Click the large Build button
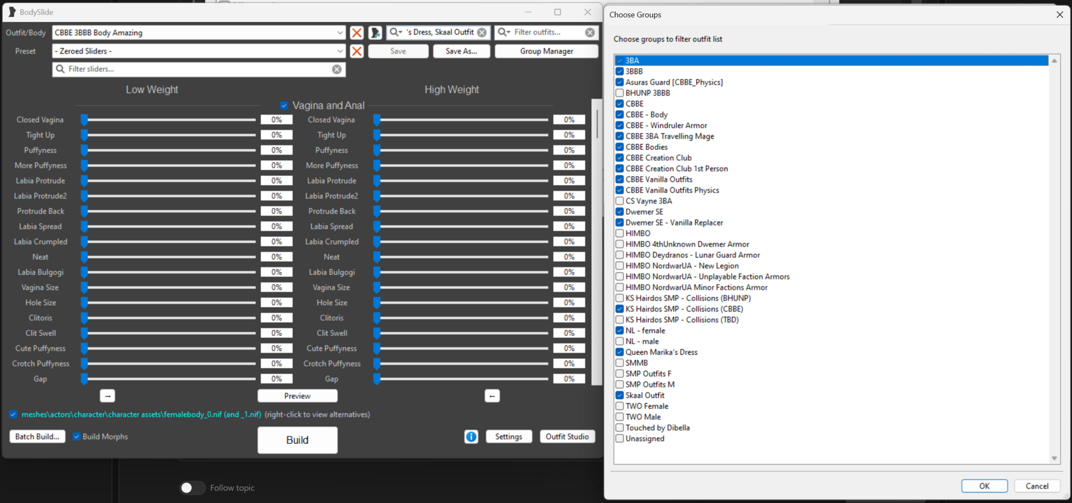 click(x=298, y=440)
